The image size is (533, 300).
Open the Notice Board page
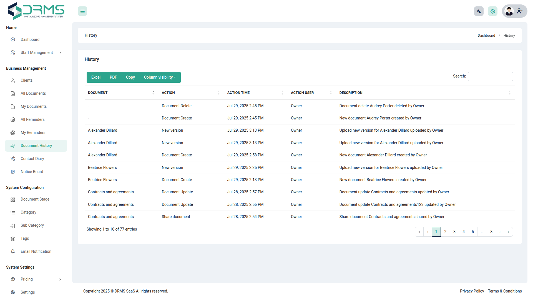click(x=32, y=172)
